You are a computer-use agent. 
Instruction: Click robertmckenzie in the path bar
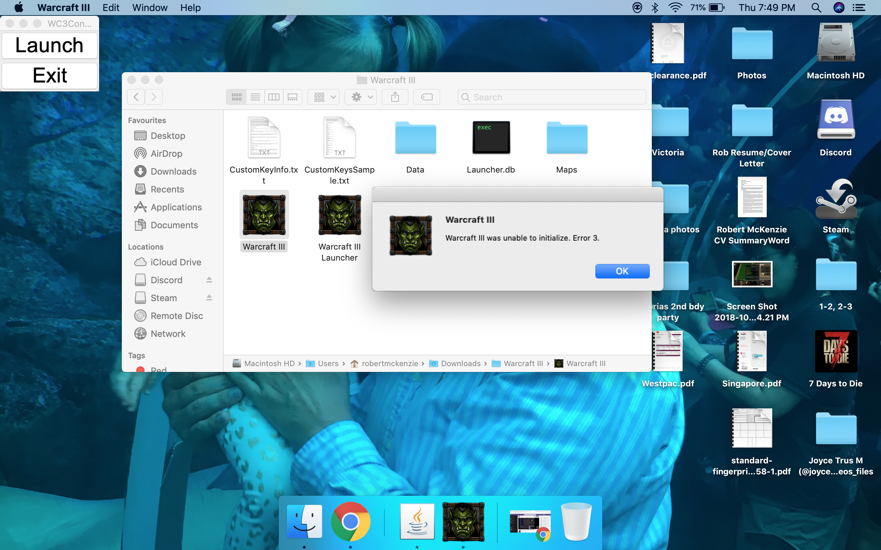click(x=384, y=363)
